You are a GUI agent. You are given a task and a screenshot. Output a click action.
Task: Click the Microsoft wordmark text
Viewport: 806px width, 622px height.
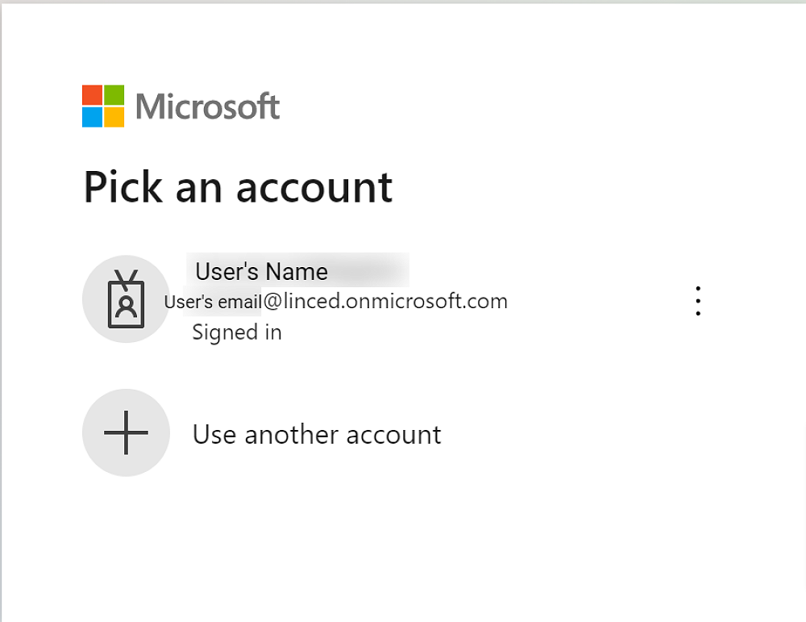pyautogui.click(x=208, y=106)
